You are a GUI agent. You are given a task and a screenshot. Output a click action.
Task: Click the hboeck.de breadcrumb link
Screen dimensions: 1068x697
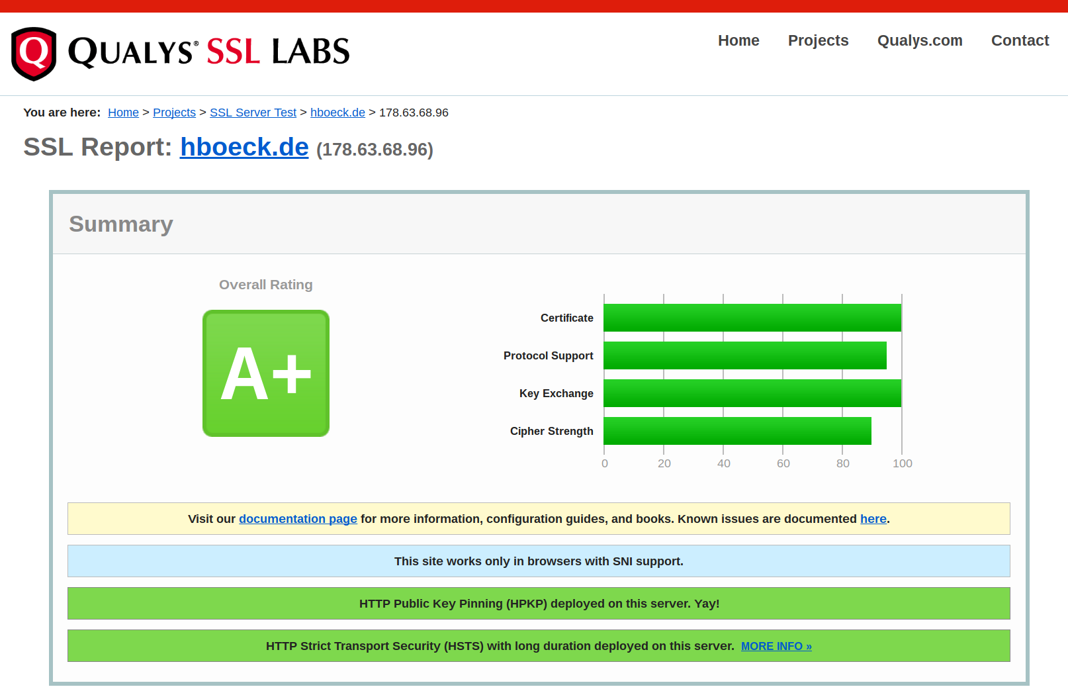(337, 113)
